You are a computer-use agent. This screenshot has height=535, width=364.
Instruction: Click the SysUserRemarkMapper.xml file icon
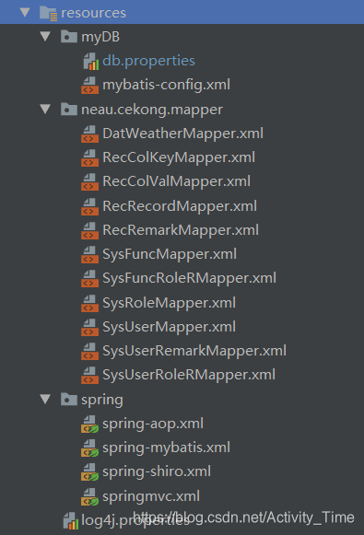pyautogui.click(x=89, y=351)
